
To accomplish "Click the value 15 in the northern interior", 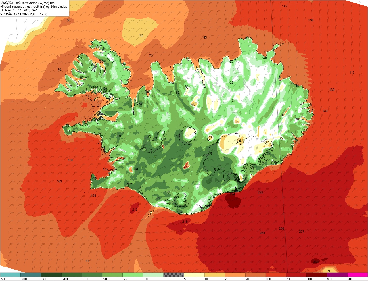I will pyautogui.click(x=193, y=105).
